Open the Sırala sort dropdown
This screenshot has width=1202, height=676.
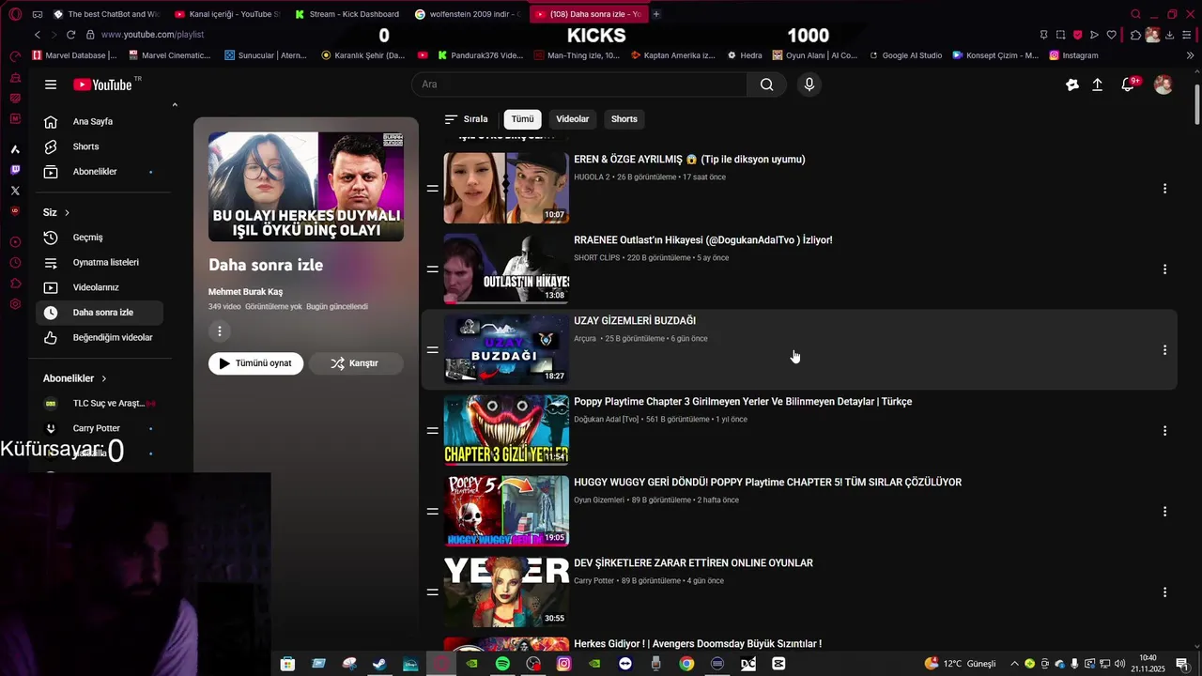466,119
